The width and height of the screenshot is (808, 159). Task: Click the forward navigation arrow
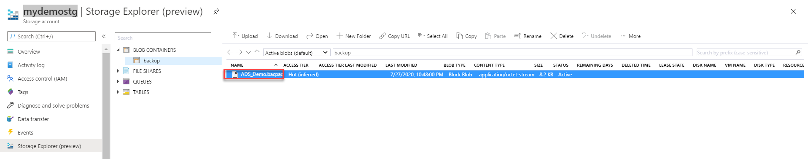239,52
